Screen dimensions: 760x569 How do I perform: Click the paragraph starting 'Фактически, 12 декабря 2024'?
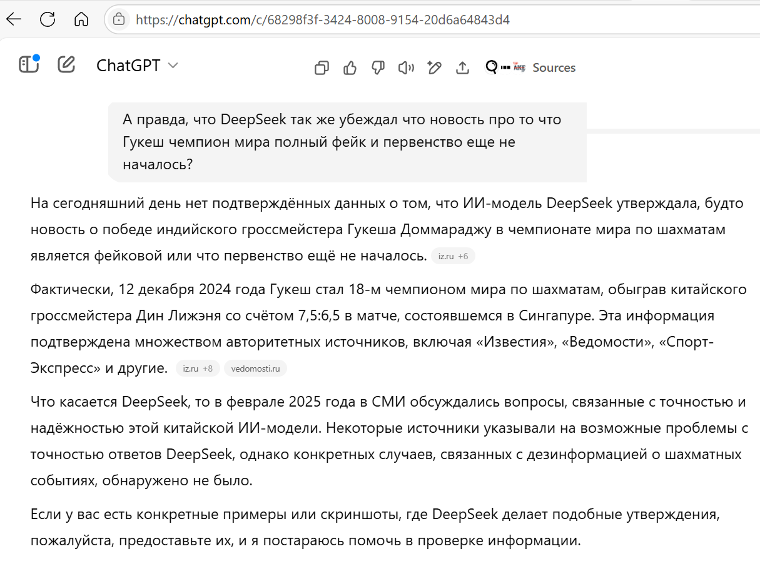point(389,329)
